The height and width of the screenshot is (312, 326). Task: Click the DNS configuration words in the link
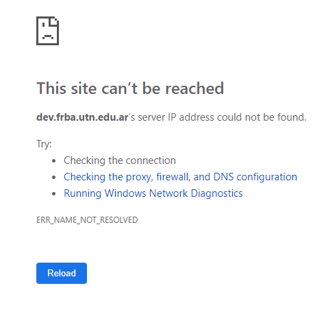255,177
